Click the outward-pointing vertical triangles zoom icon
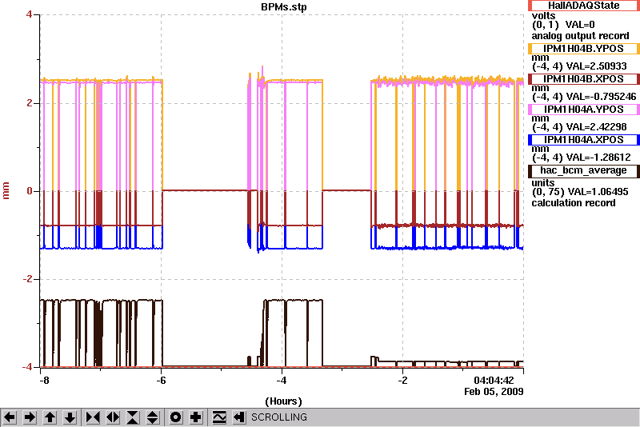 tap(153, 417)
